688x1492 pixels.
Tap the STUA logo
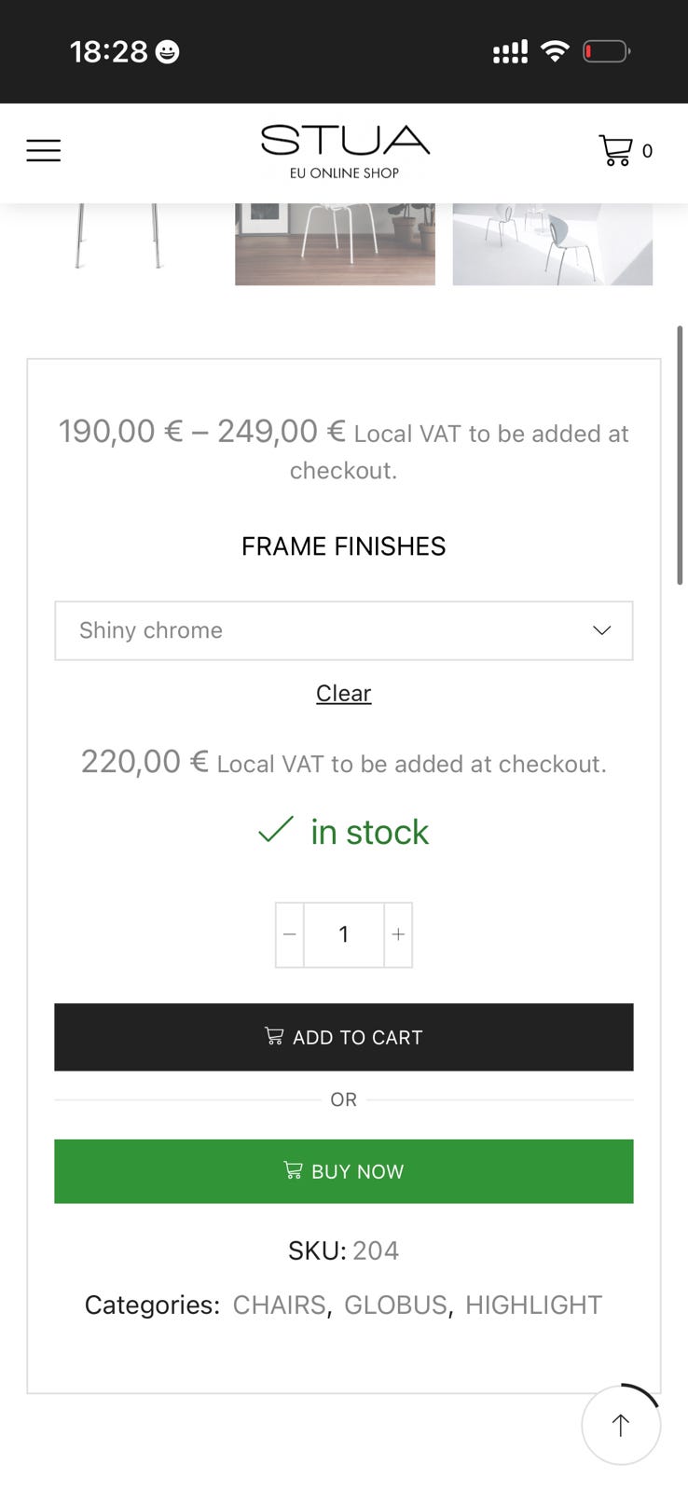344,151
